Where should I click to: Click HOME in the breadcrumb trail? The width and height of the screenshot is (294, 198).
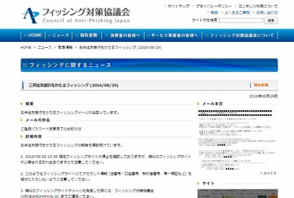click(26, 48)
